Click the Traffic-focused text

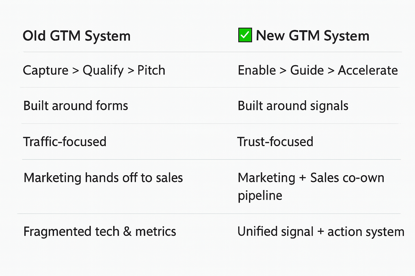click(65, 142)
